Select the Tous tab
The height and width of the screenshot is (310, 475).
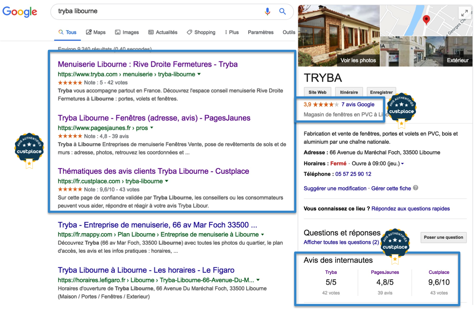tap(67, 32)
